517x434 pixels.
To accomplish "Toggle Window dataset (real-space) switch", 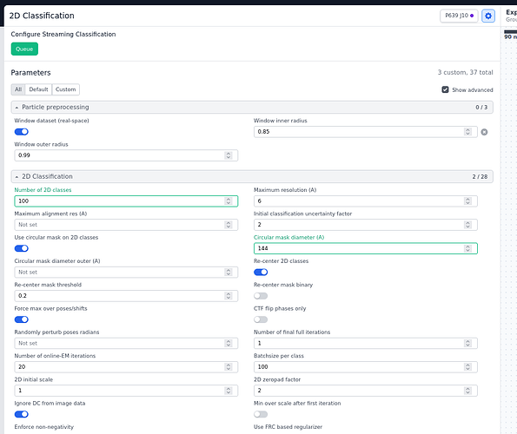I will pos(22,132).
